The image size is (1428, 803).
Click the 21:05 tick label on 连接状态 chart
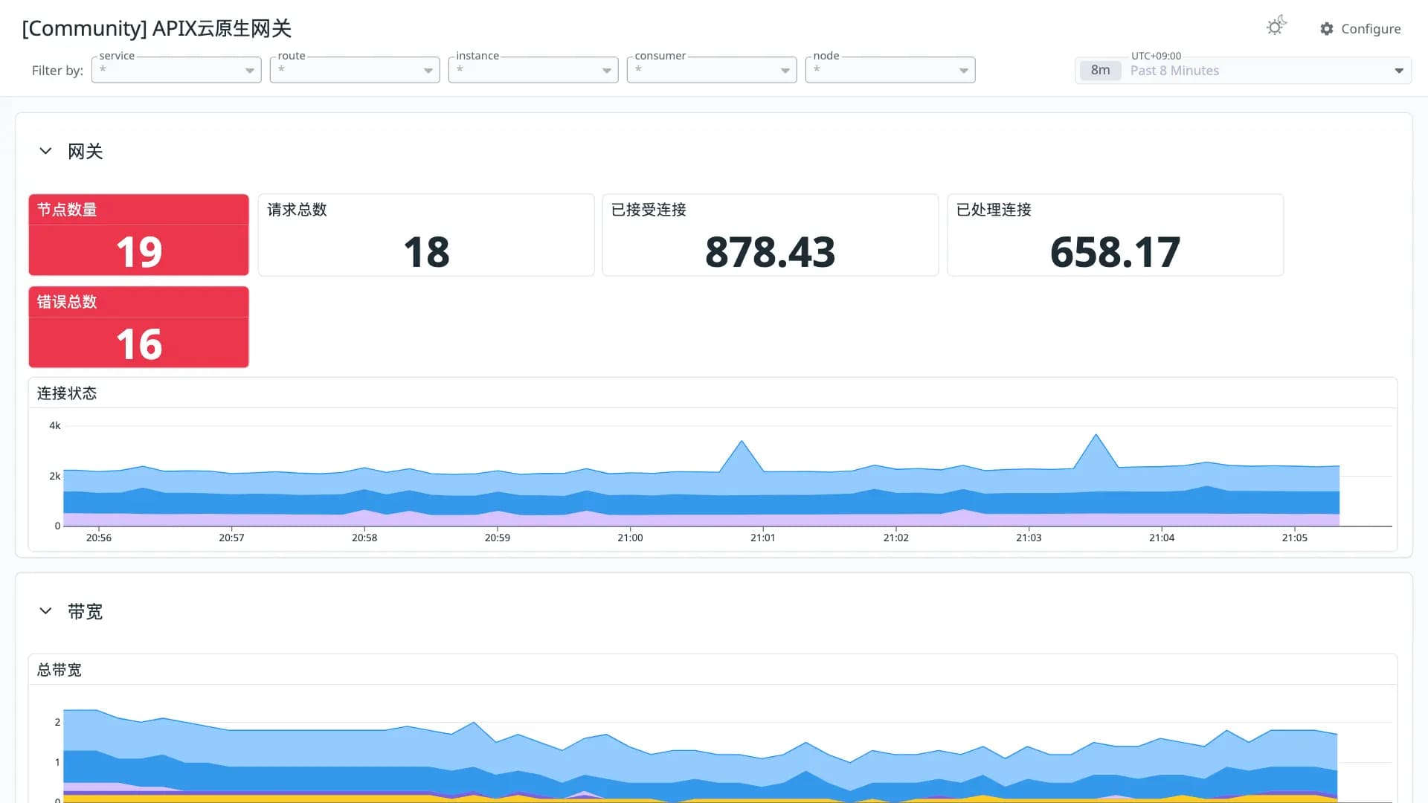pyautogui.click(x=1294, y=538)
